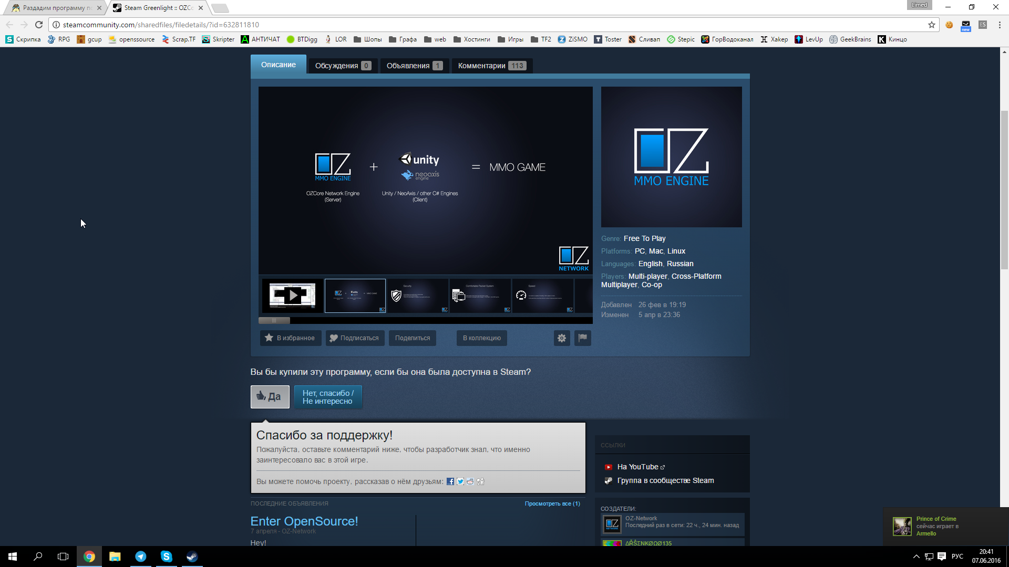Open File Explorer from the taskbar
Viewport: 1009px width, 567px height.
point(115,556)
